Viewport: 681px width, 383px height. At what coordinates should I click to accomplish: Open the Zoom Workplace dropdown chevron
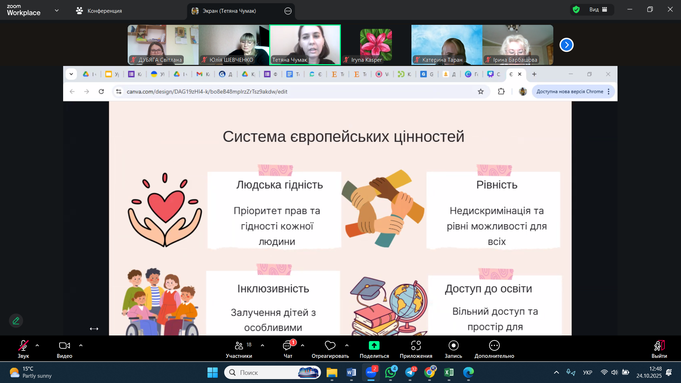pos(57,11)
